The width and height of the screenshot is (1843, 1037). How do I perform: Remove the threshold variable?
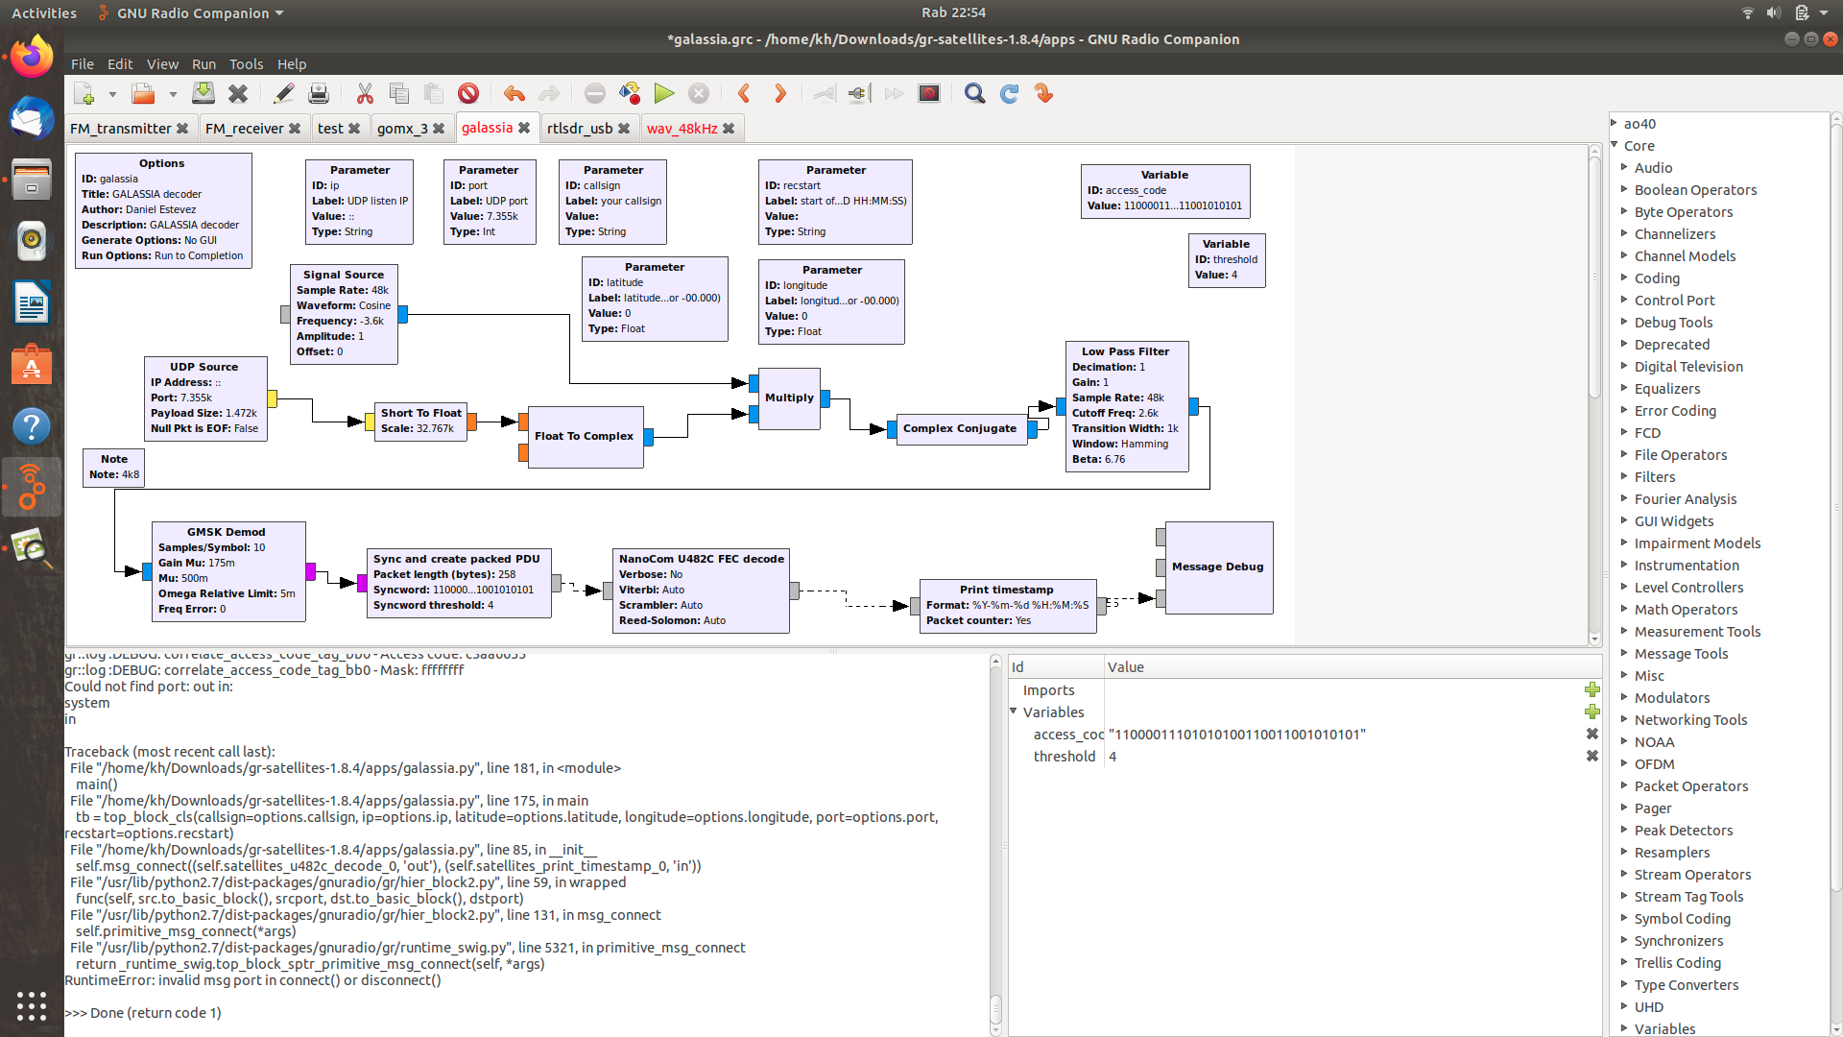[x=1592, y=757]
